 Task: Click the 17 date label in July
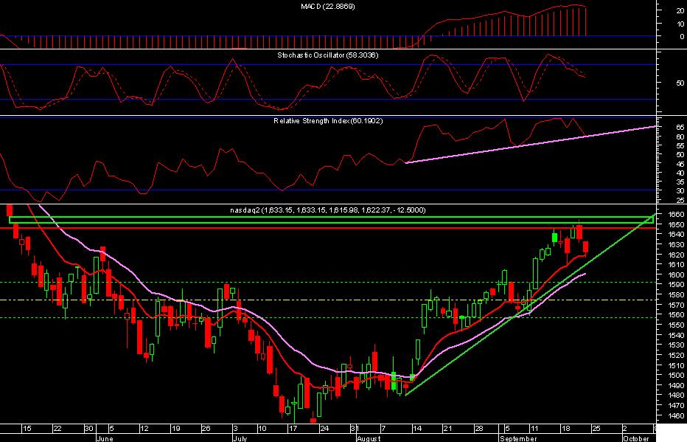(293, 429)
